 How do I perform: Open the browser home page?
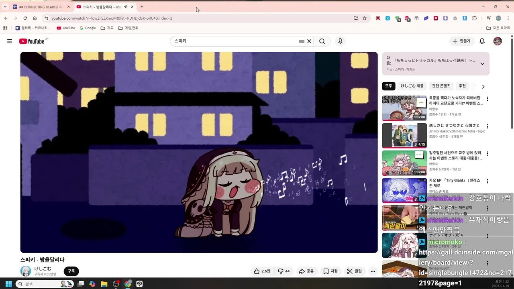(x=35, y=18)
